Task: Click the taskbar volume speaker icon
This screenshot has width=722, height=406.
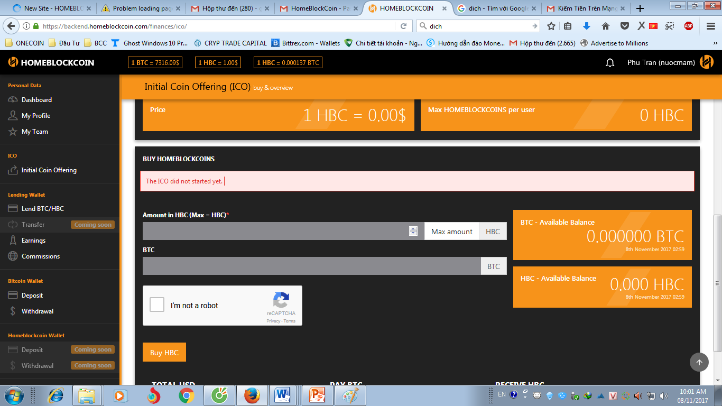Action: [638, 395]
